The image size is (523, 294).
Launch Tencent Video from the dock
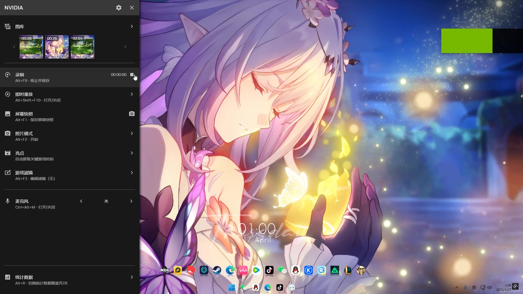256,270
